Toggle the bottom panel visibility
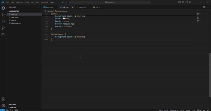 [x=183, y=2]
